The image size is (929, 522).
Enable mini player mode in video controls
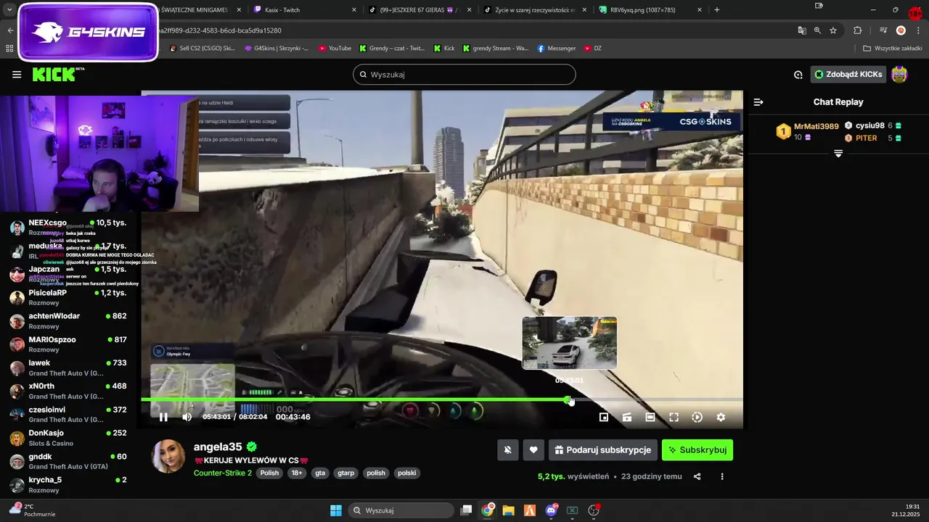point(604,417)
